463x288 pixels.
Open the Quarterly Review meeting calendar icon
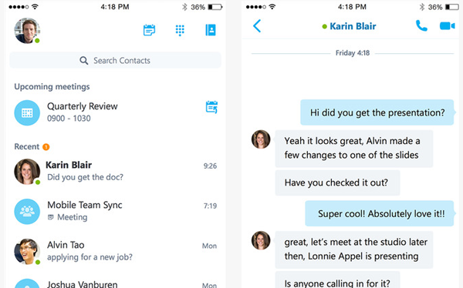pyautogui.click(x=27, y=112)
